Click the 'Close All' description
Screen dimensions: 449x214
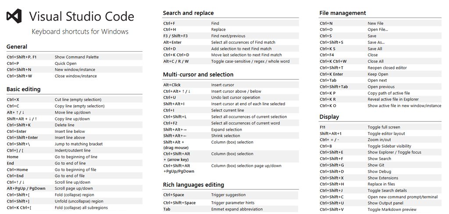(375, 61)
